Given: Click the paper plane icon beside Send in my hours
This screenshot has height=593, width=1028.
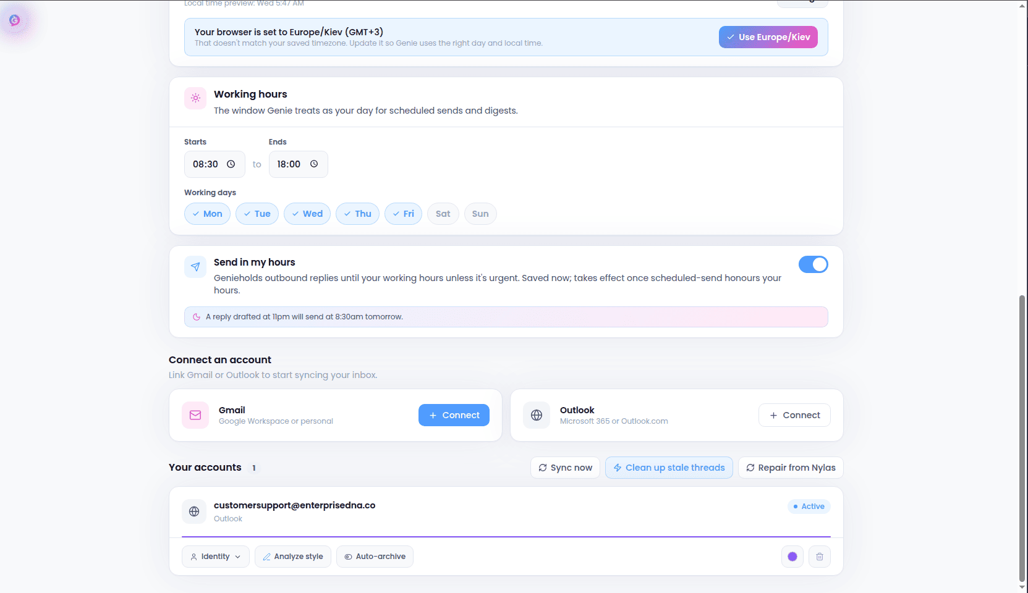Looking at the screenshot, I should point(195,267).
